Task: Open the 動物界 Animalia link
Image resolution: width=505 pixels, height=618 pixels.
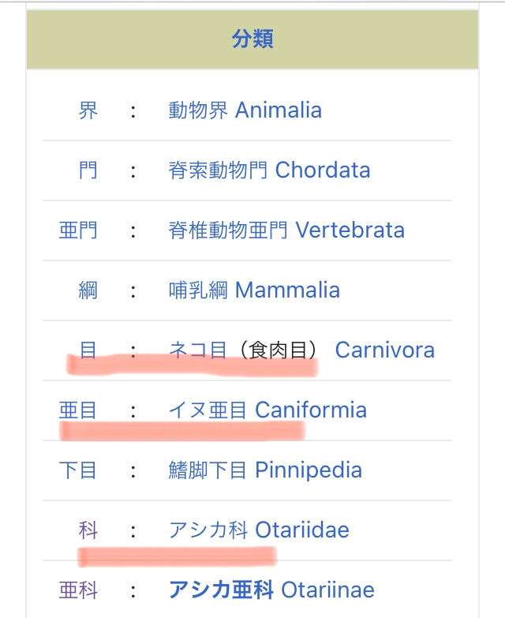Action: (245, 110)
